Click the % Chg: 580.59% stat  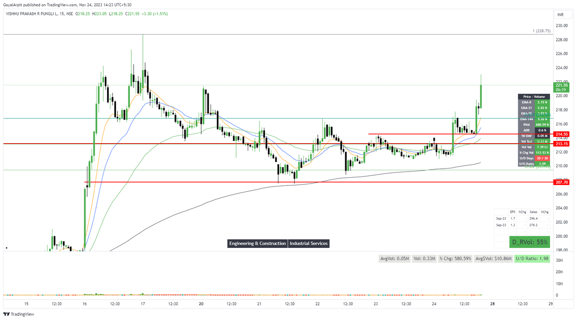pyautogui.click(x=455, y=258)
